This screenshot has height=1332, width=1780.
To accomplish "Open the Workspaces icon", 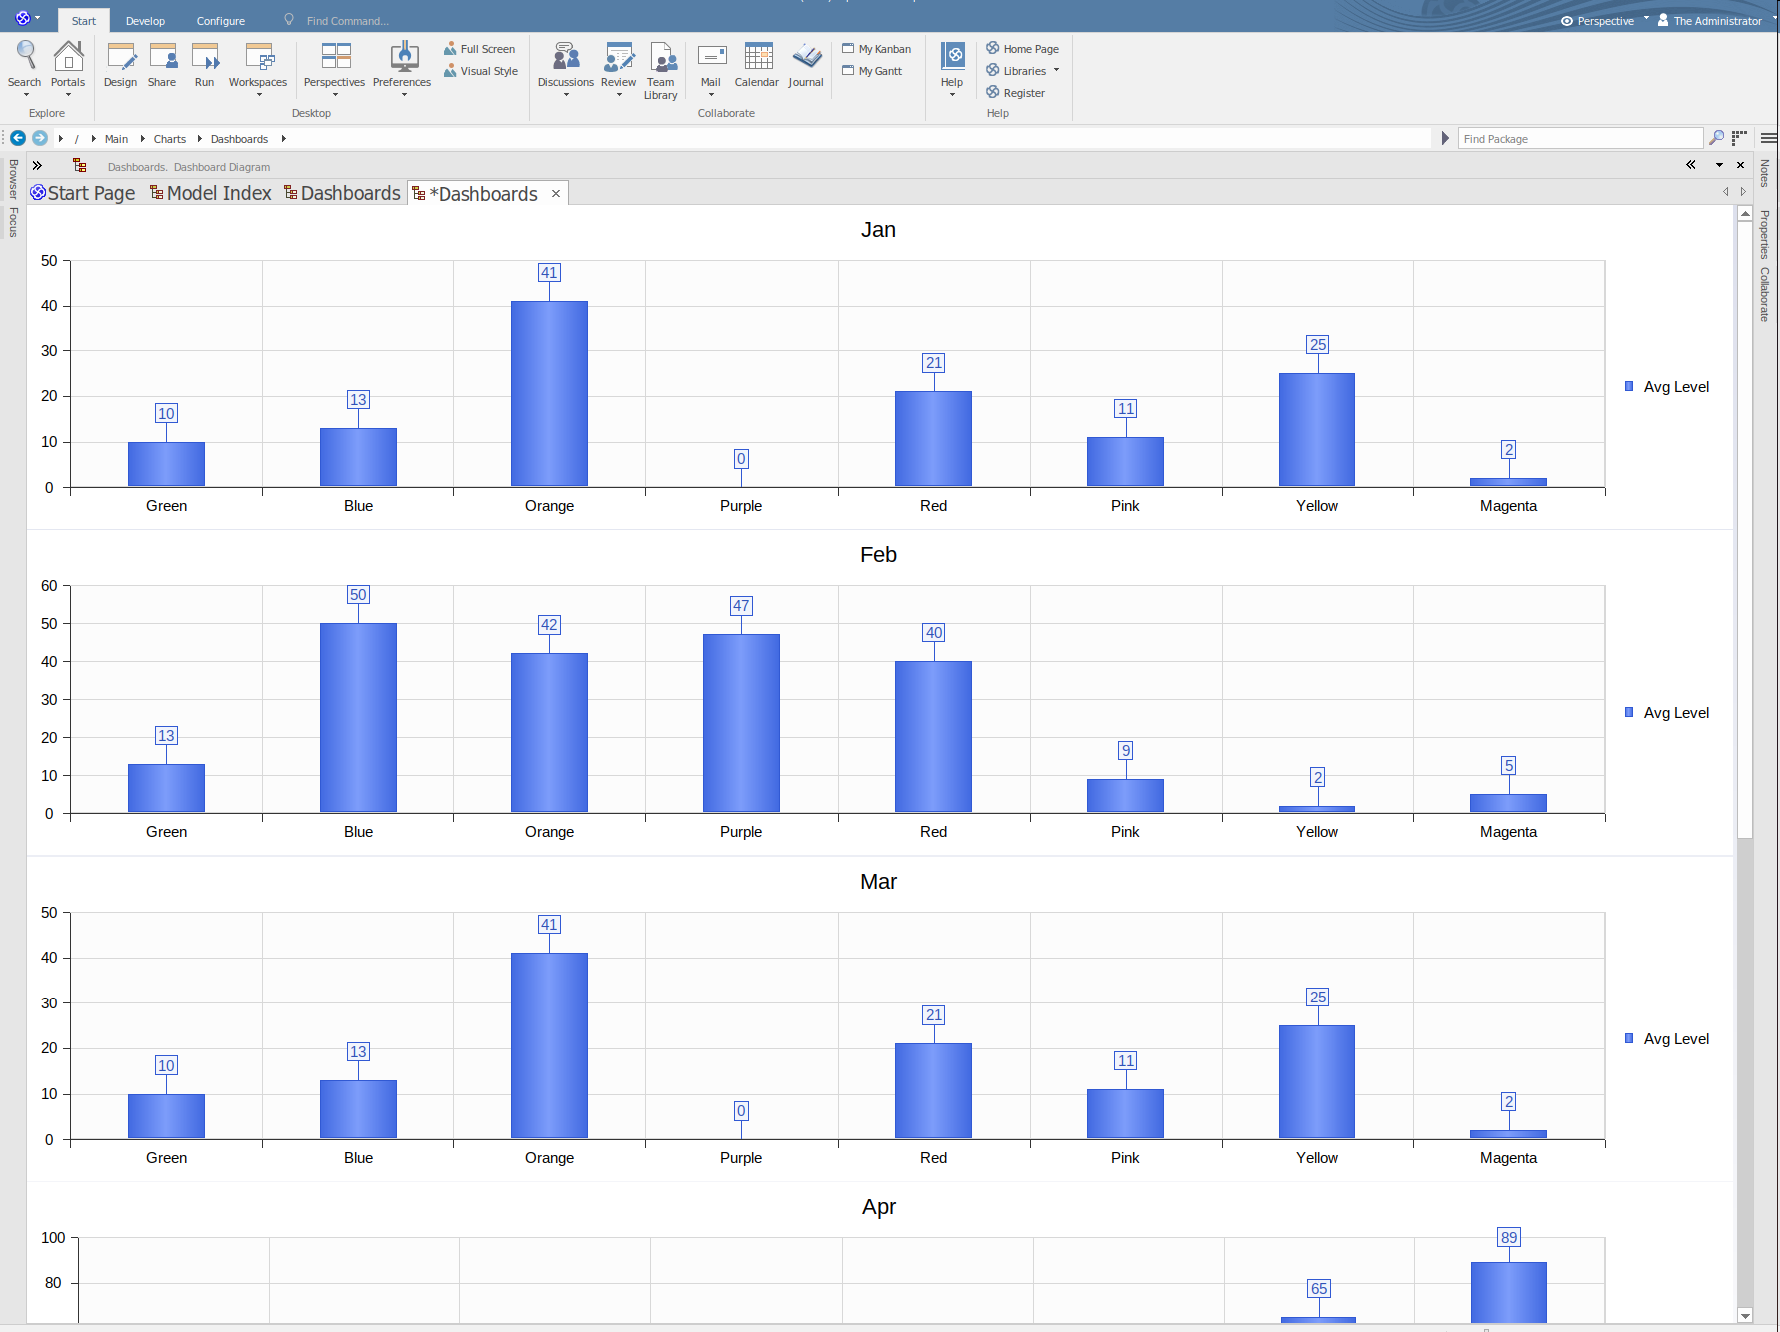I will click(x=258, y=66).
